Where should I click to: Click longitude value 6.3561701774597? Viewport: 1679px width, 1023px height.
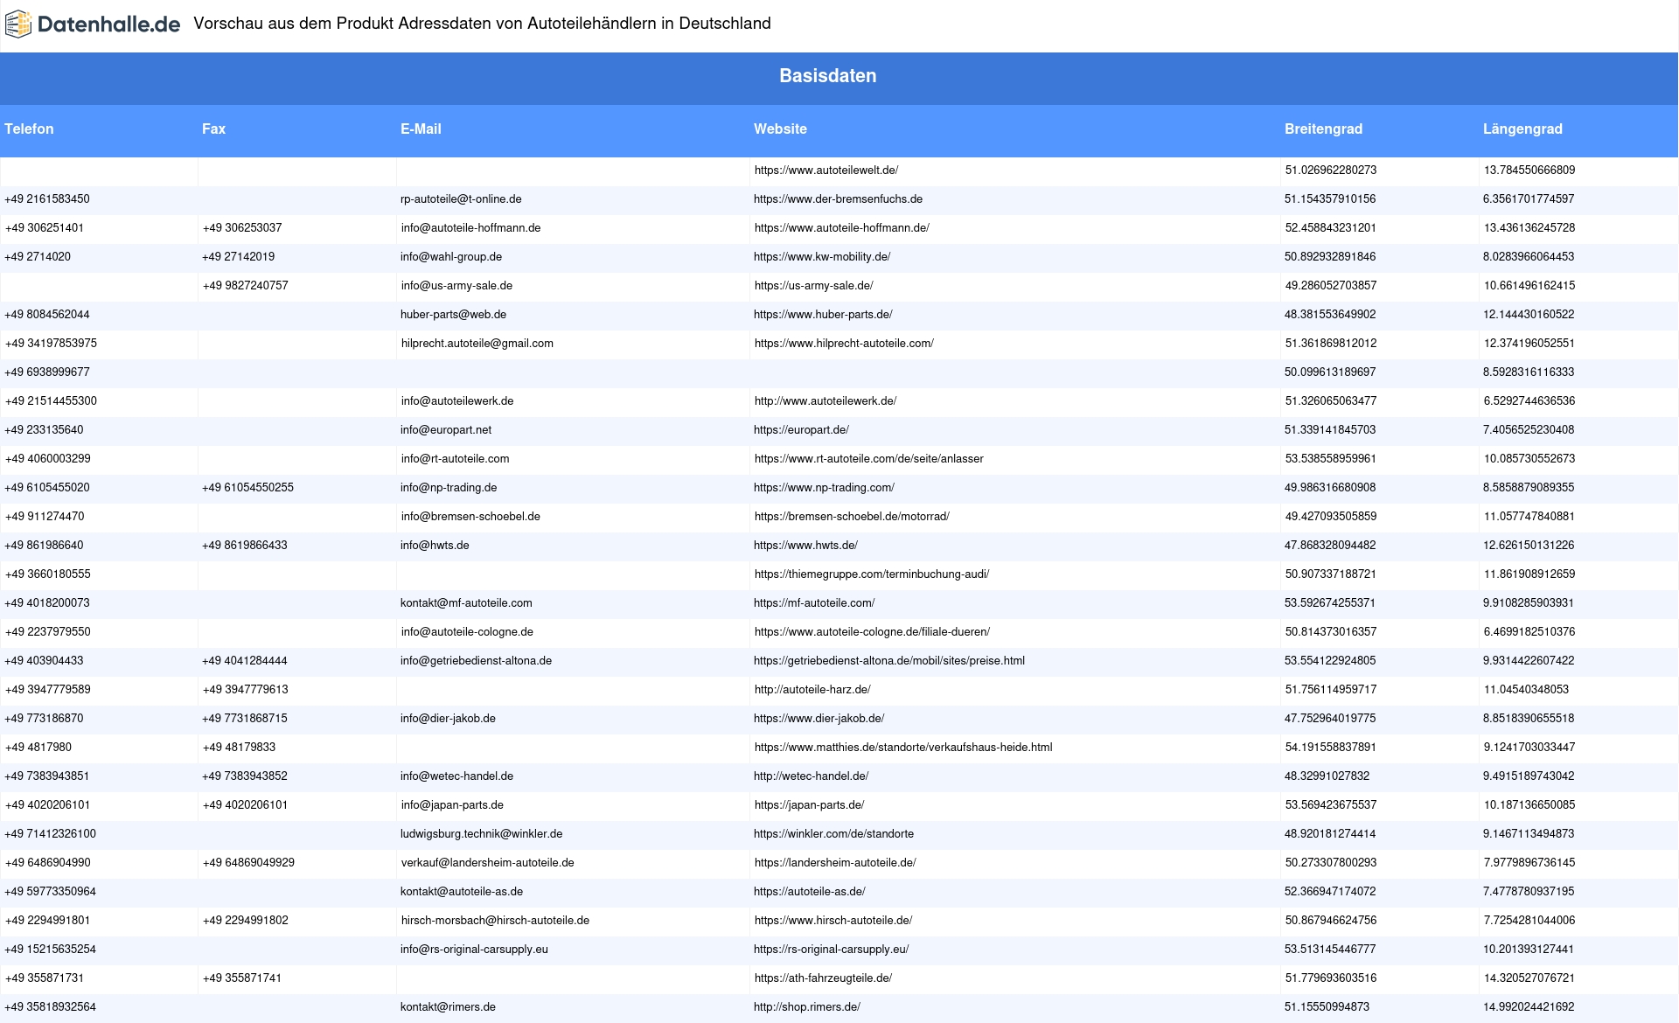point(1529,199)
